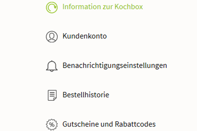Image resolution: width=197 pixels, height=131 pixels.
Task: Go to customer account via Kundenkonto text
Action: (x=85, y=36)
